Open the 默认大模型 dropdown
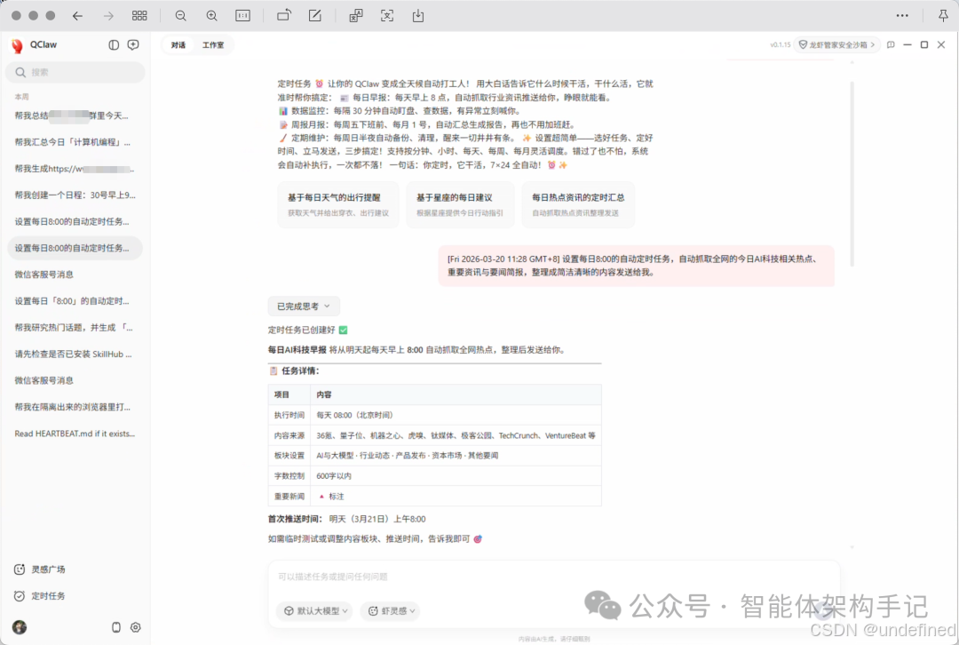Screen dimensions: 959x645 coord(315,610)
